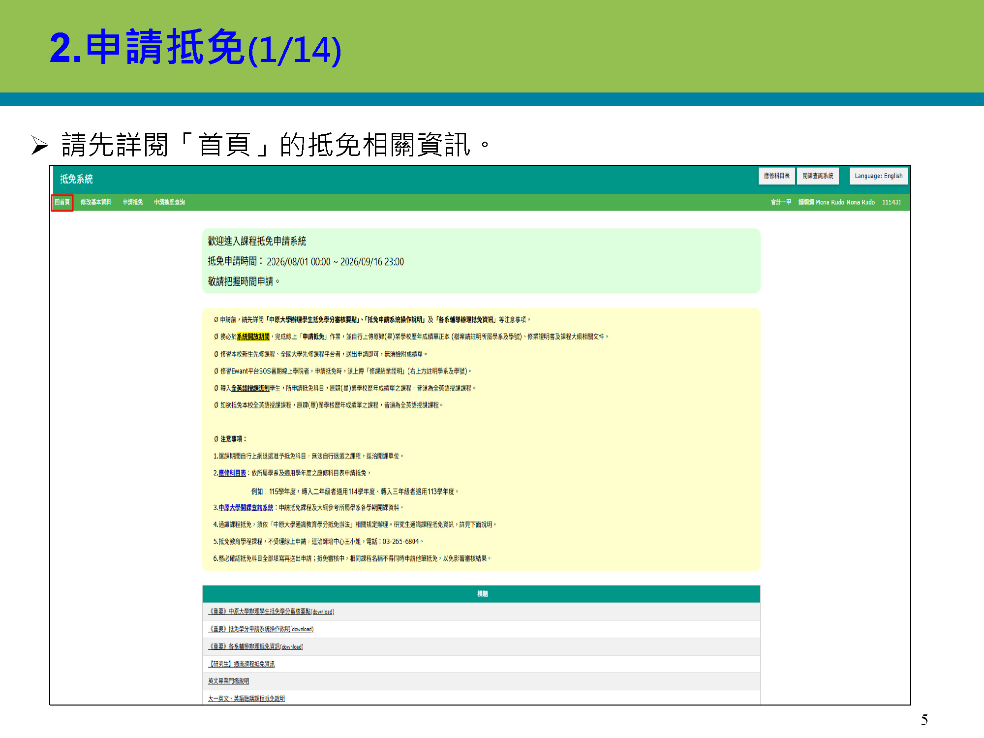The width and height of the screenshot is (984, 738).
Task: Follow the highlighted 系統開放期間 link
Action: pyautogui.click(x=253, y=337)
